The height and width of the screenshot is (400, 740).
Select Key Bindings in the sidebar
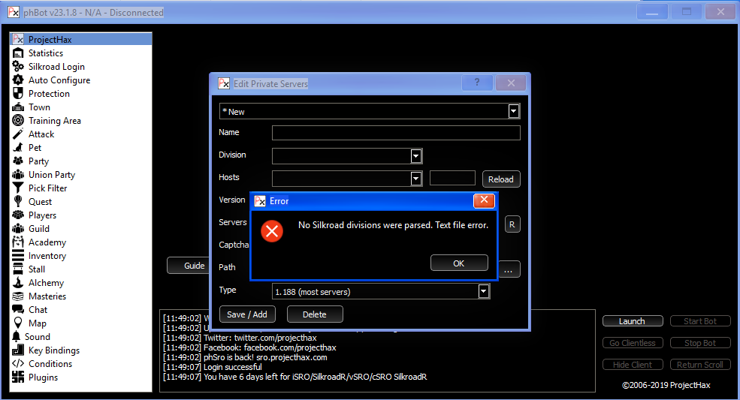click(x=53, y=350)
